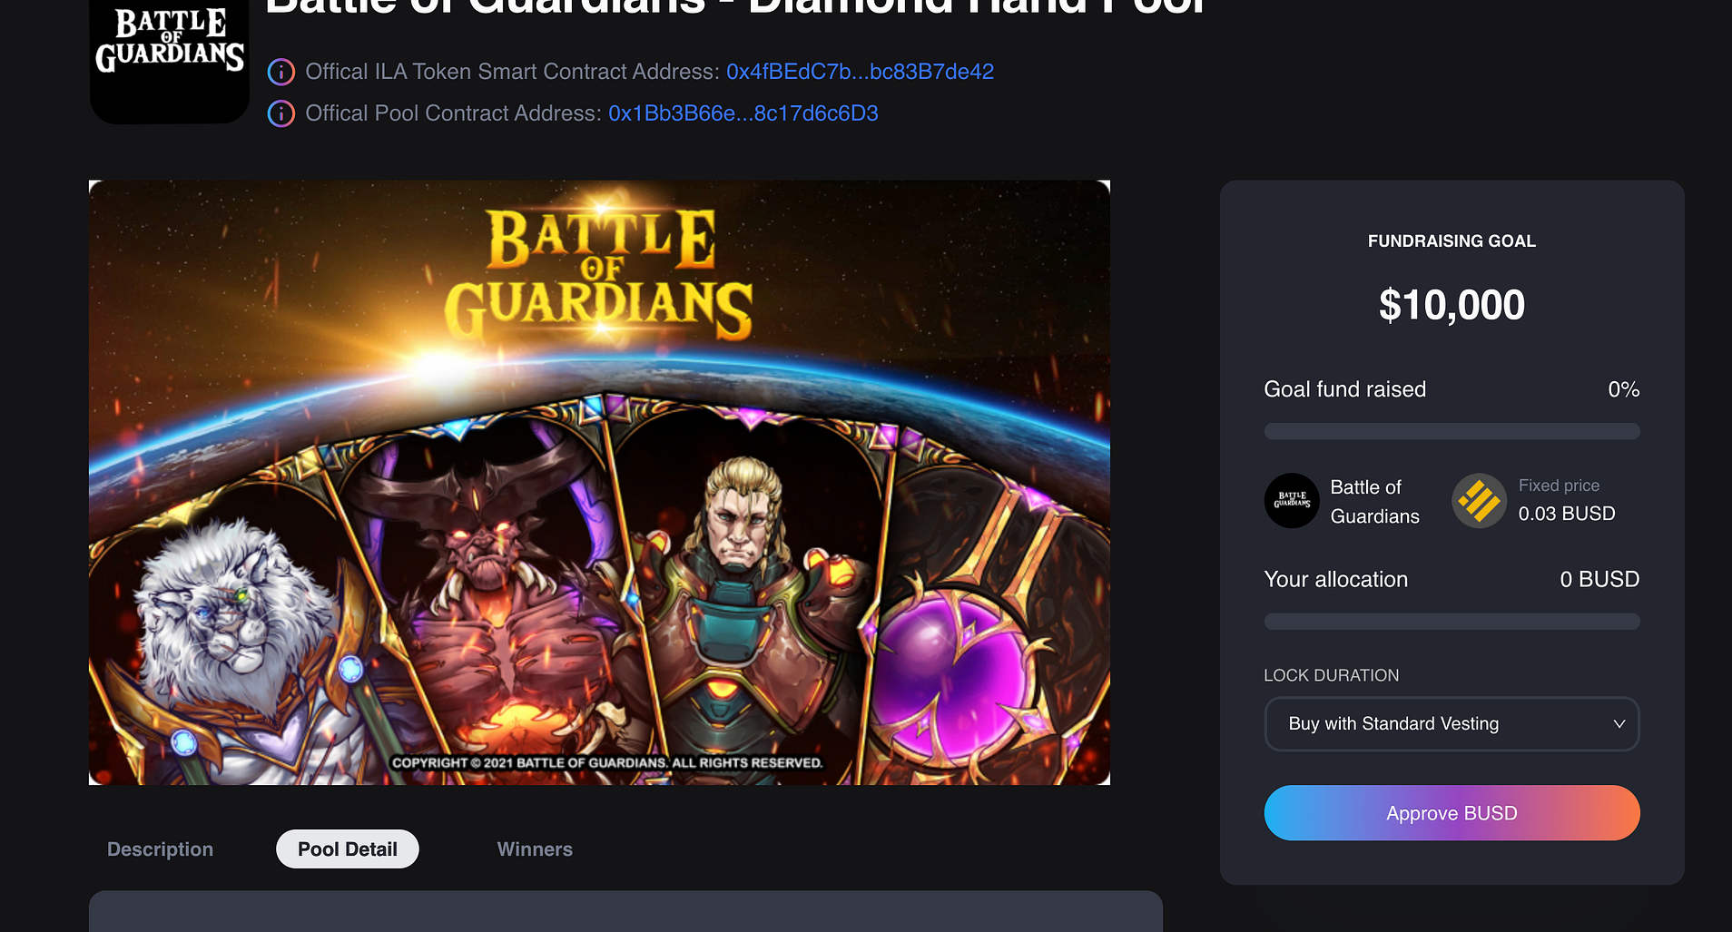This screenshot has width=1732, height=932.
Task: Click the Battle of Guardians banner image
Action: click(599, 483)
